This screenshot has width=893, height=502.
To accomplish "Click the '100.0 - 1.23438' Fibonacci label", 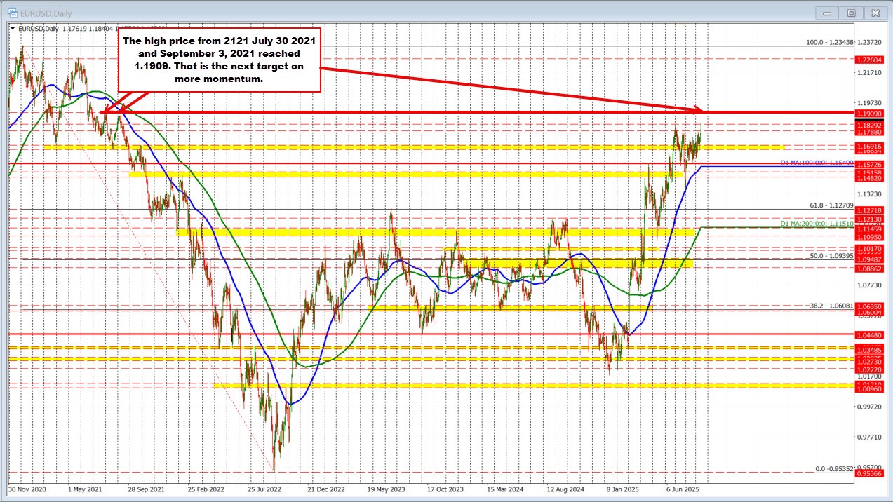I will [x=829, y=42].
